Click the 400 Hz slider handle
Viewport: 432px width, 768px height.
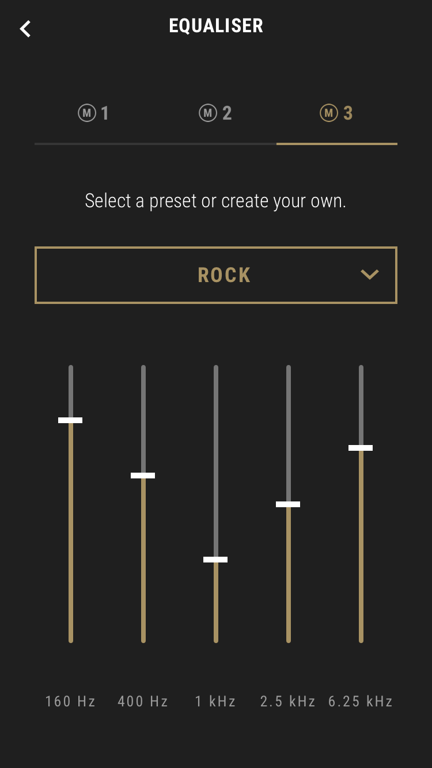pos(143,476)
